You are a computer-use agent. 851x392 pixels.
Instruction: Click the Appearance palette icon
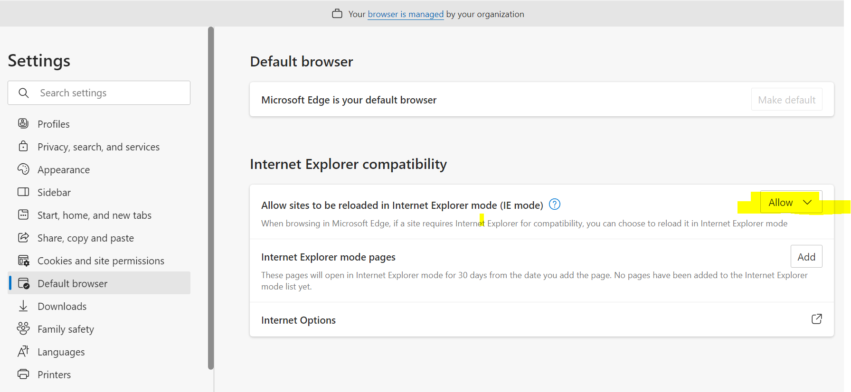(x=23, y=169)
